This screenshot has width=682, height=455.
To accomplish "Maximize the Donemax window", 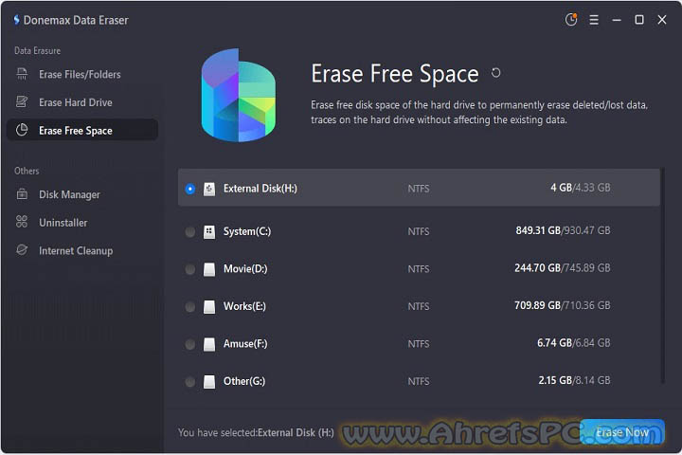I will [x=639, y=20].
